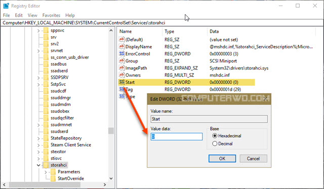Click the tree pane scroll down arrow
This screenshot has height=189, width=324.
tap(111, 178)
